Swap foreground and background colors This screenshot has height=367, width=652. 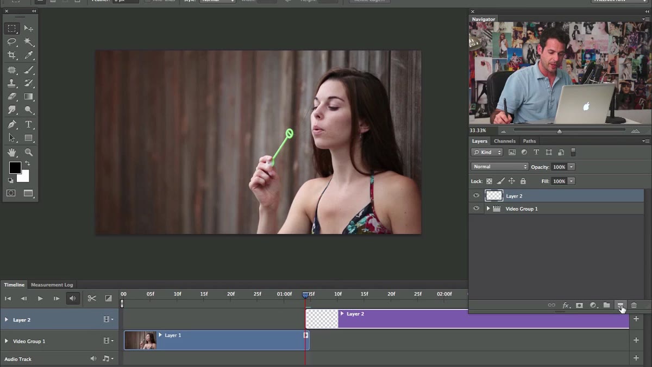[x=27, y=163]
